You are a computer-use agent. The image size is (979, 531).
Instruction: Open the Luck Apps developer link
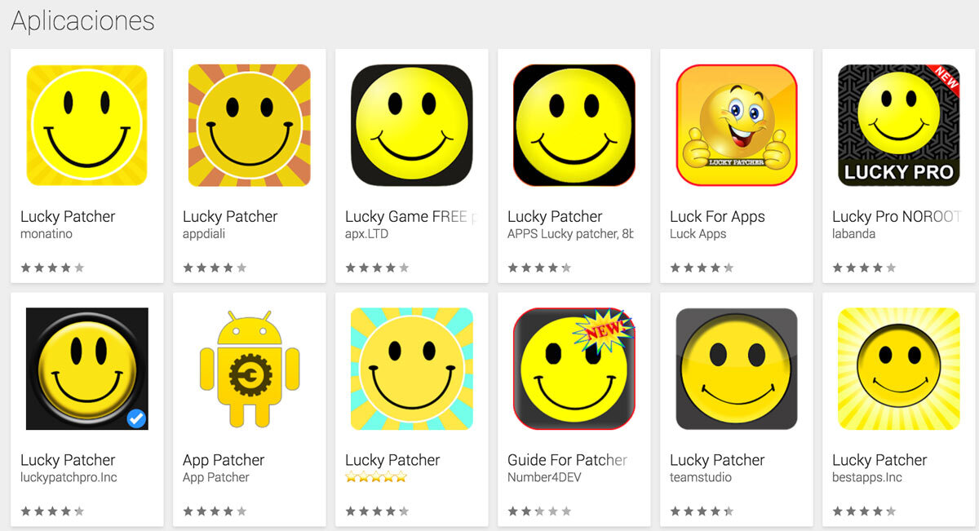coord(698,234)
